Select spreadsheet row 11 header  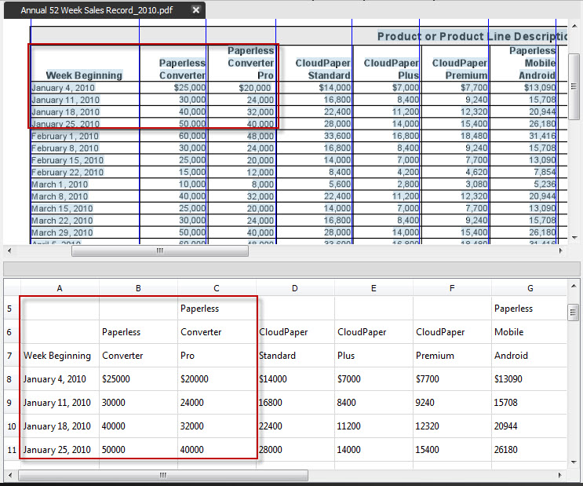(12, 450)
